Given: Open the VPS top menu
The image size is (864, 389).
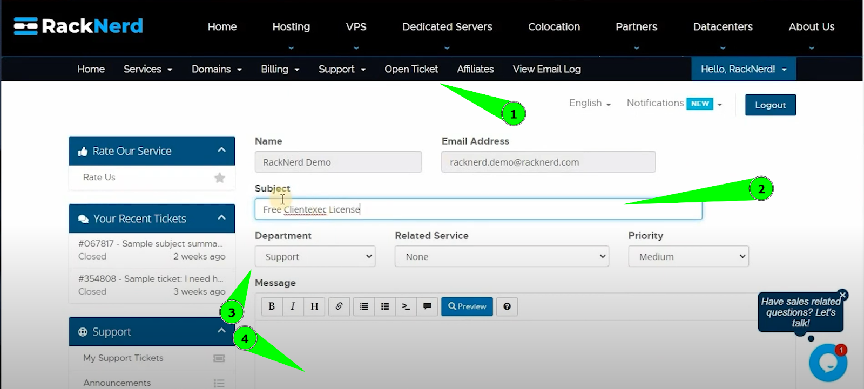Looking at the screenshot, I should (356, 27).
